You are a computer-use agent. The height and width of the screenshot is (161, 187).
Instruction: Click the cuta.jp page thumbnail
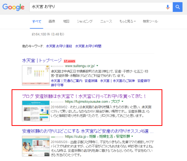(36, 146)
